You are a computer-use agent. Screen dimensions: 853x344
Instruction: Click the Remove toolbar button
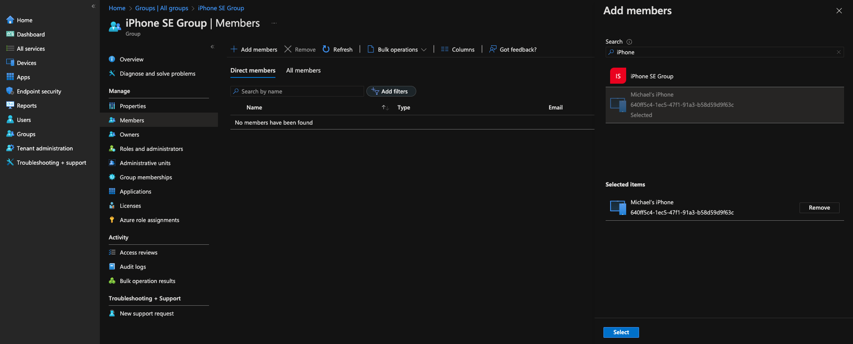click(300, 49)
